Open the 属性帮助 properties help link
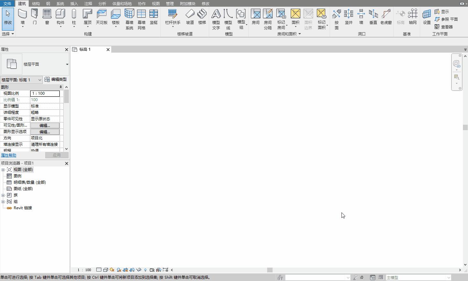Image resolution: width=468 pixels, height=281 pixels. click(x=9, y=155)
